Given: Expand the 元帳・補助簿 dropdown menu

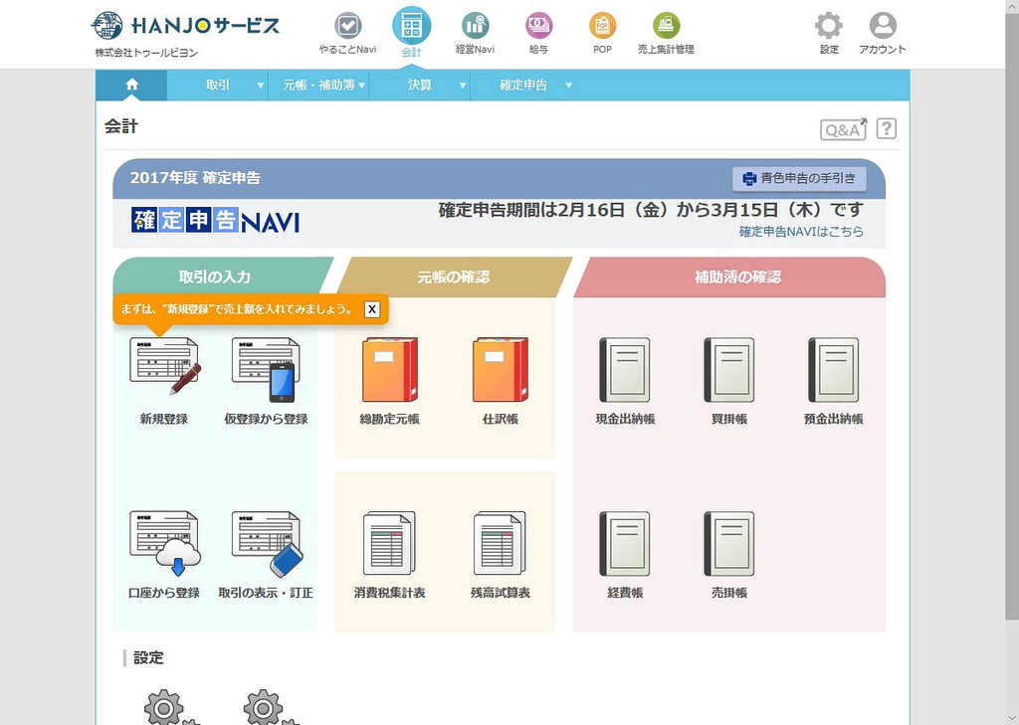Looking at the screenshot, I should tap(318, 86).
